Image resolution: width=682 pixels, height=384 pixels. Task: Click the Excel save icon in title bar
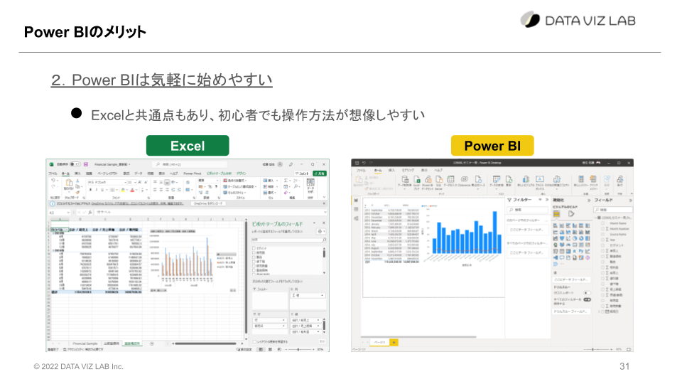click(86, 164)
